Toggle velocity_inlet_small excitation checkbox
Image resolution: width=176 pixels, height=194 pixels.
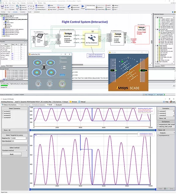coord(158,127)
